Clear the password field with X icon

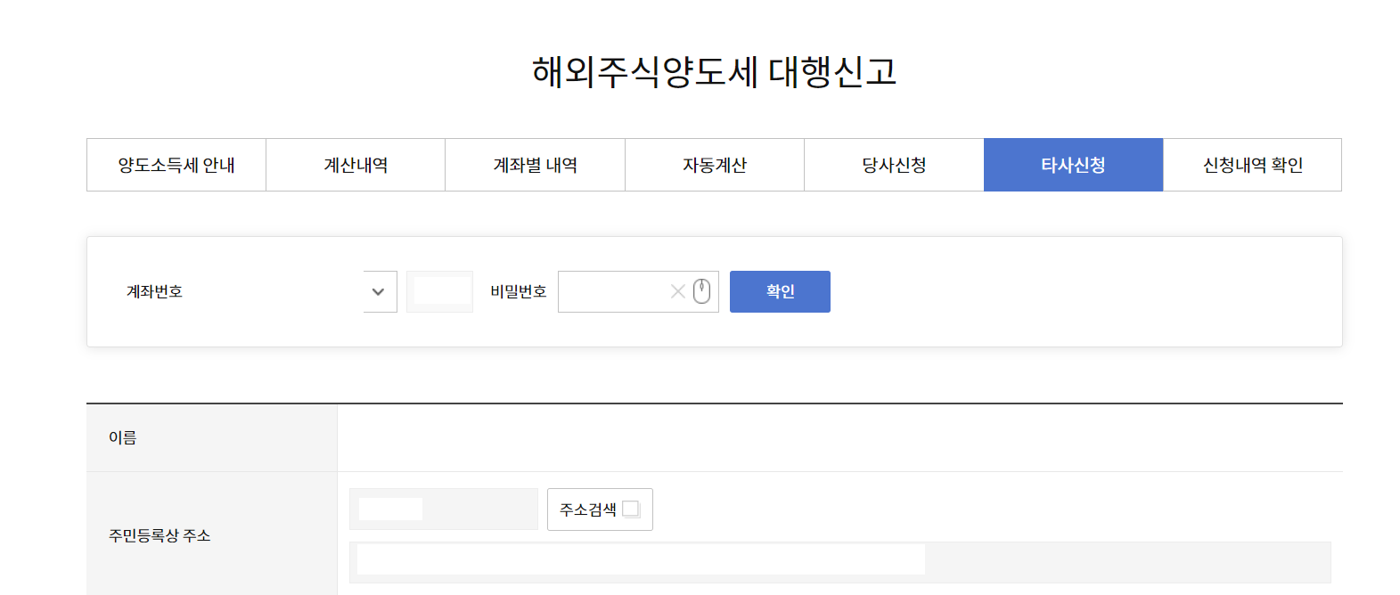[x=678, y=291]
